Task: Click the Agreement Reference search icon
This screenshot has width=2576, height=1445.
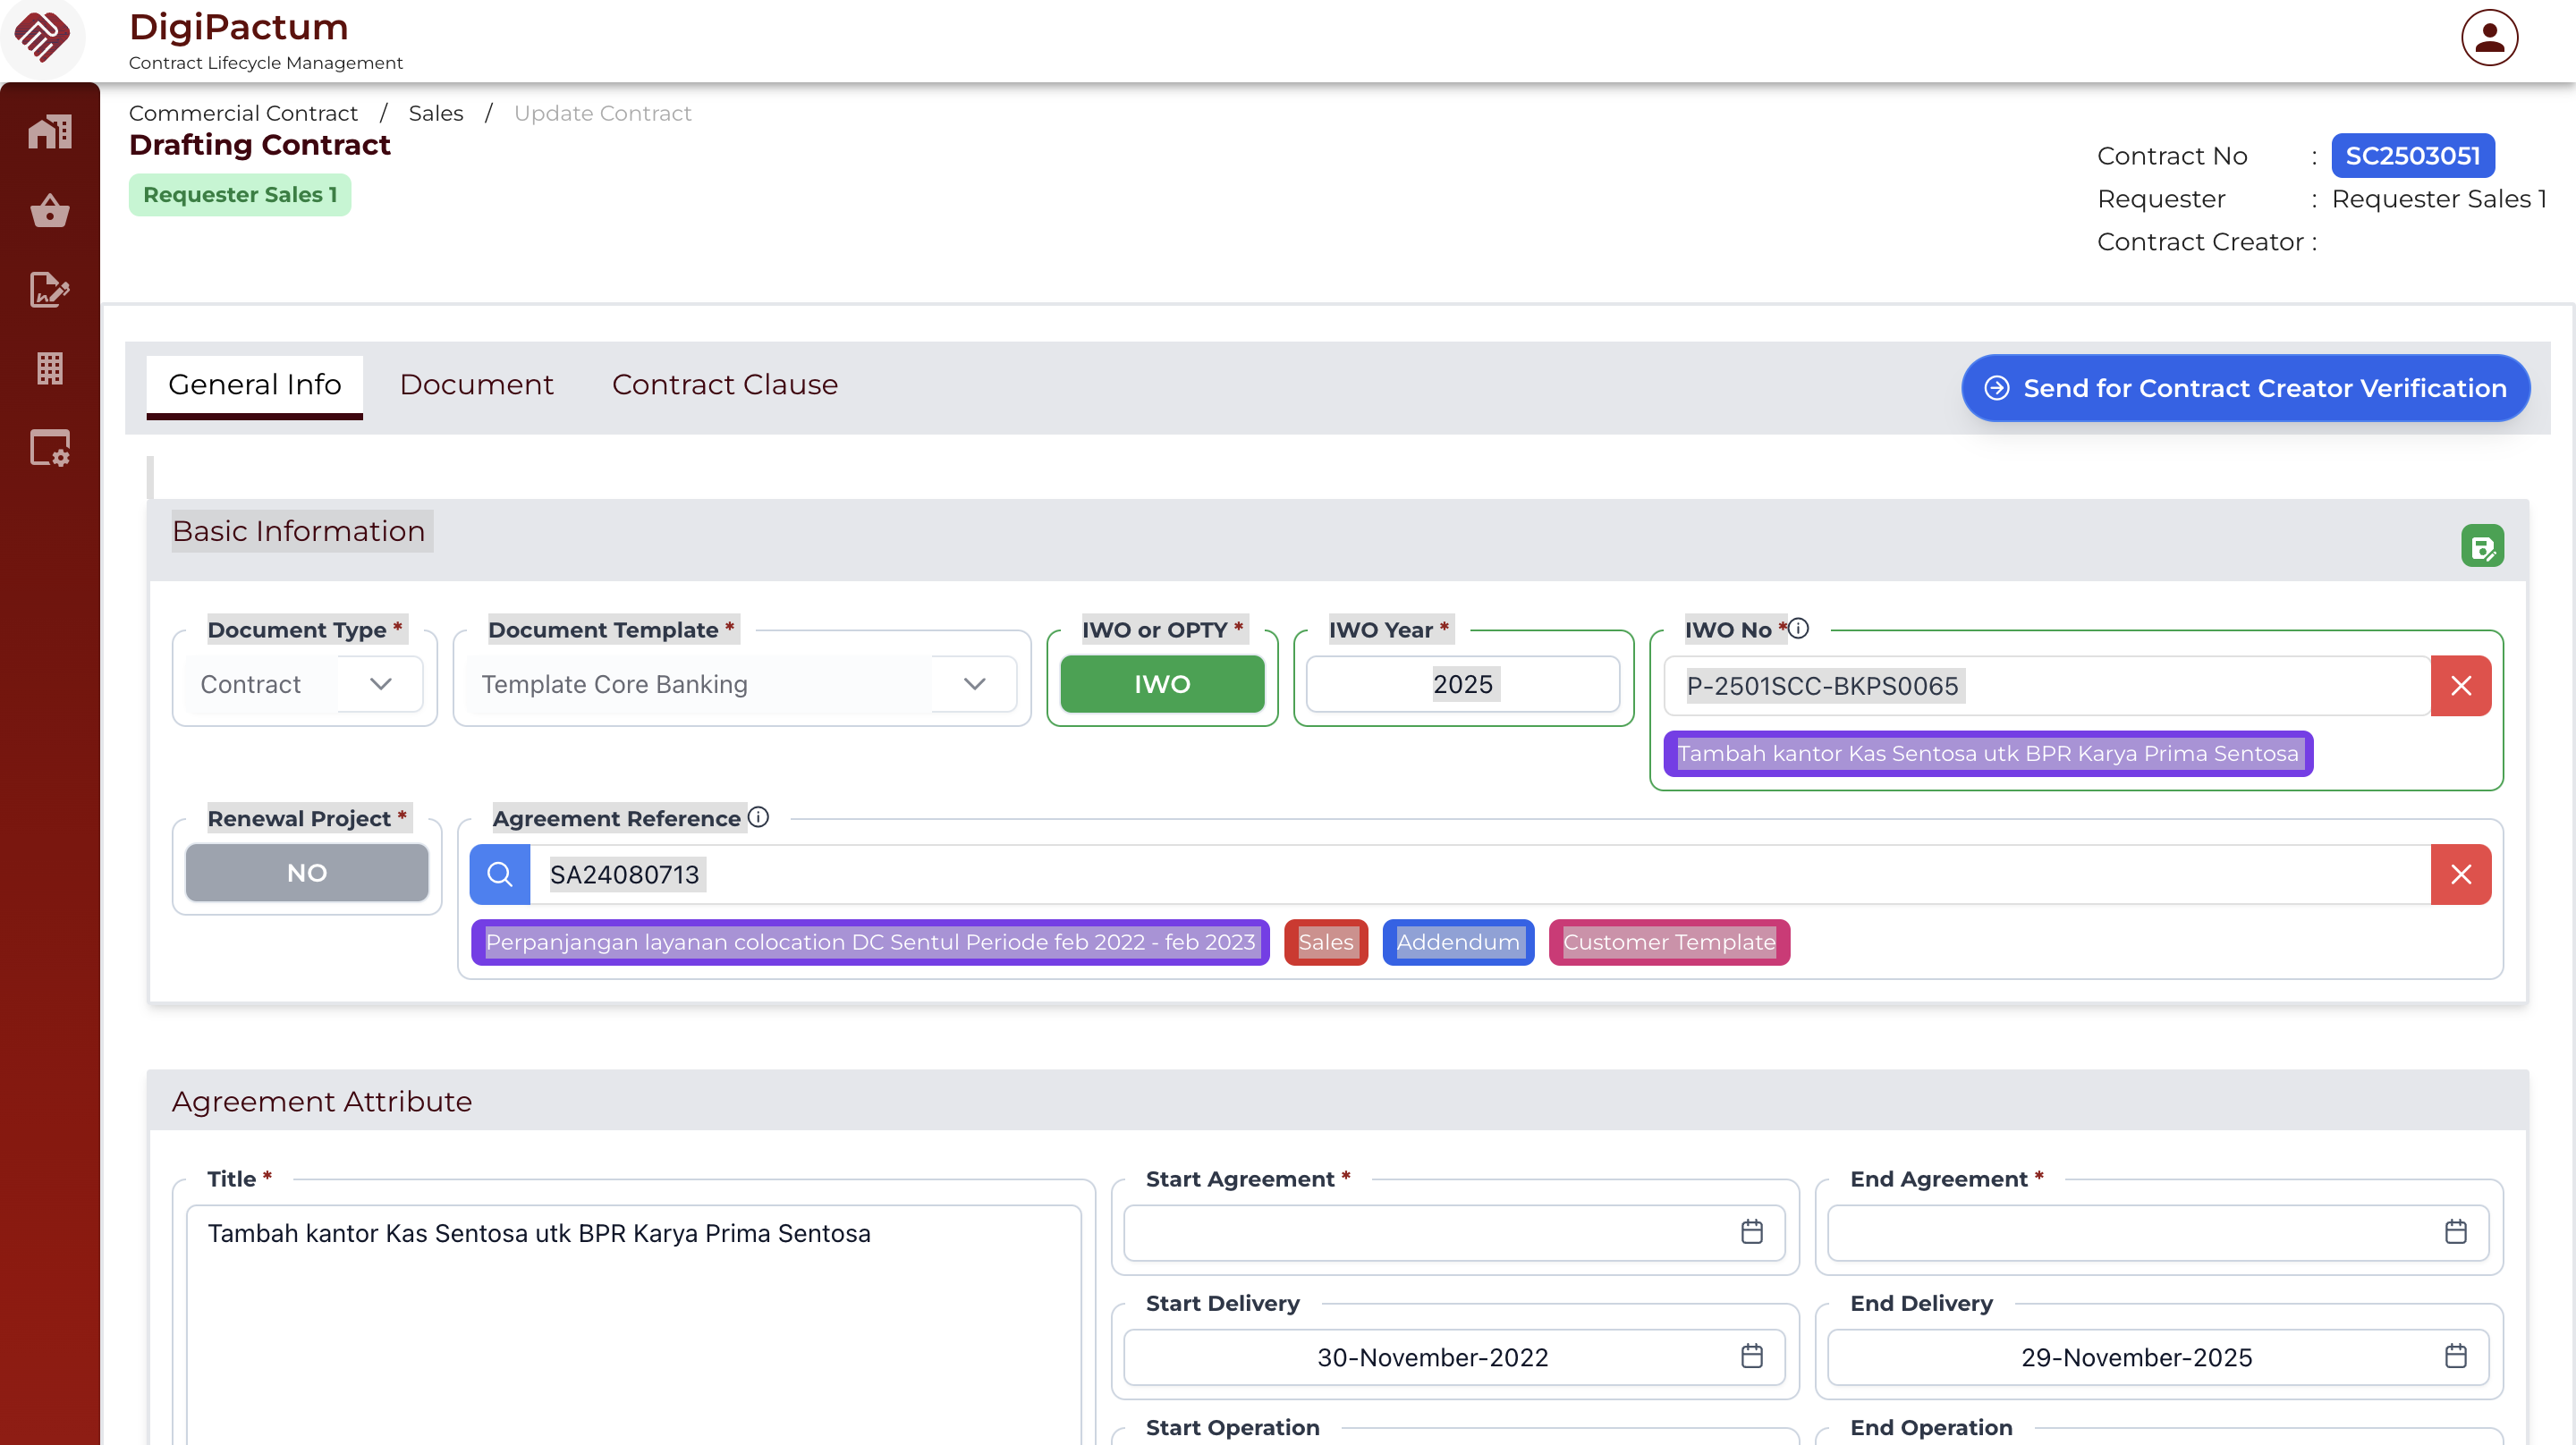Action: coord(500,875)
